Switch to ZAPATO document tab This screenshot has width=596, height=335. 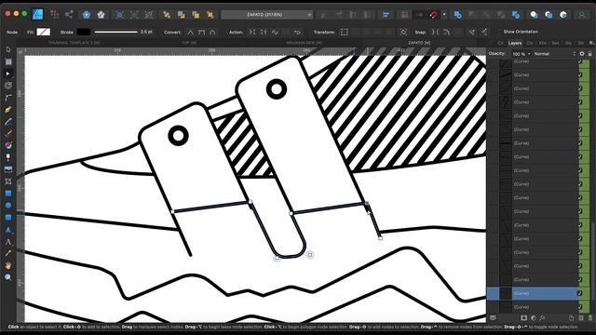(x=419, y=43)
